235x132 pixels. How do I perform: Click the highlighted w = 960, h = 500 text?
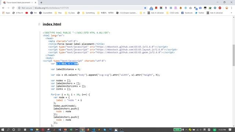tap(67, 63)
